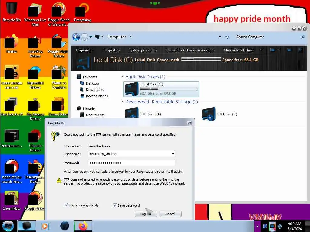Open the Endermanc... desktop icon
The width and height of the screenshot is (310, 232).
[x=12, y=138]
